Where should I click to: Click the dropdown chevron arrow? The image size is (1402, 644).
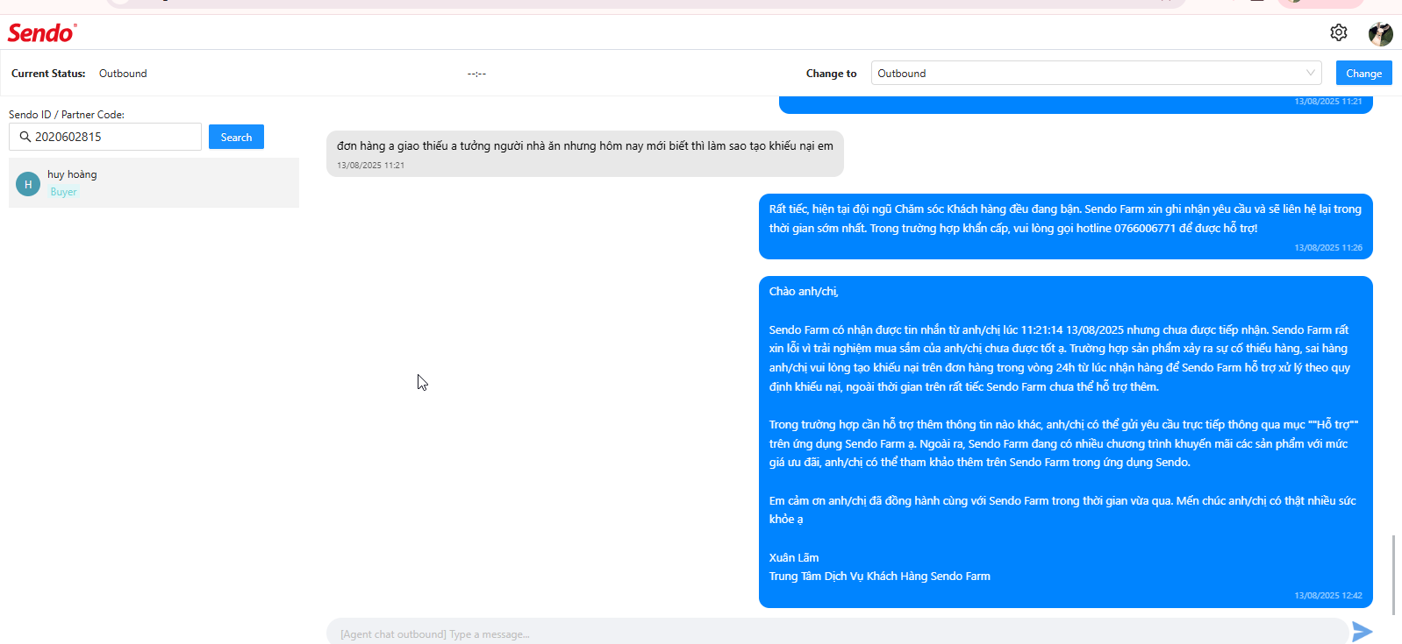1310,74
